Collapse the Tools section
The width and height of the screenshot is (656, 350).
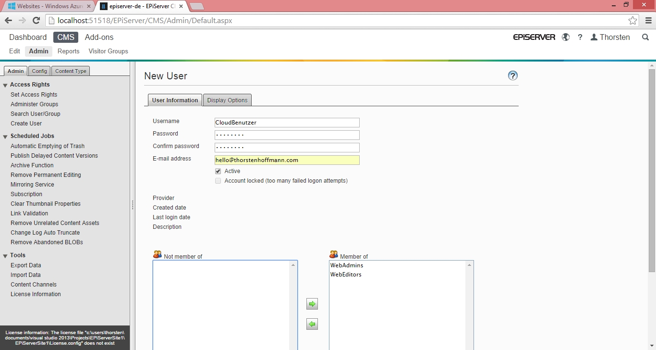[x=5, y=256]
